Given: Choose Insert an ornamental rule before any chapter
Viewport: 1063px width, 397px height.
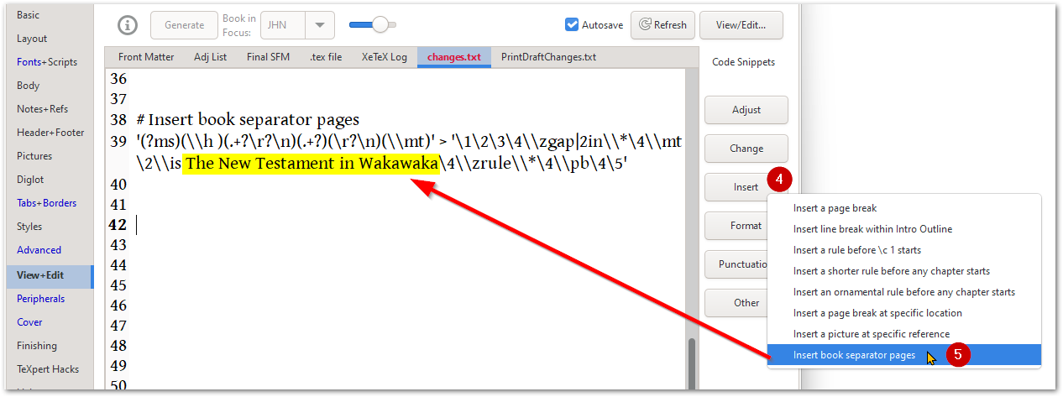Looking at the screenshot, I should tap(904, 292).
